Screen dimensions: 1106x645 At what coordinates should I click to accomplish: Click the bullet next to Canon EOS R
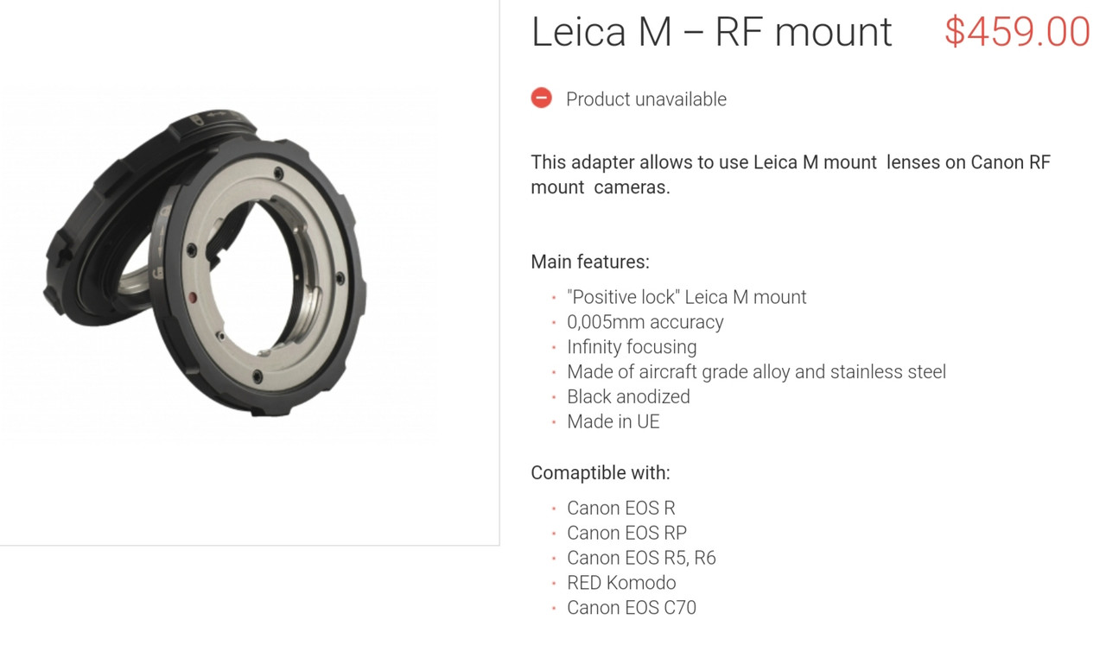coord(554,509)
